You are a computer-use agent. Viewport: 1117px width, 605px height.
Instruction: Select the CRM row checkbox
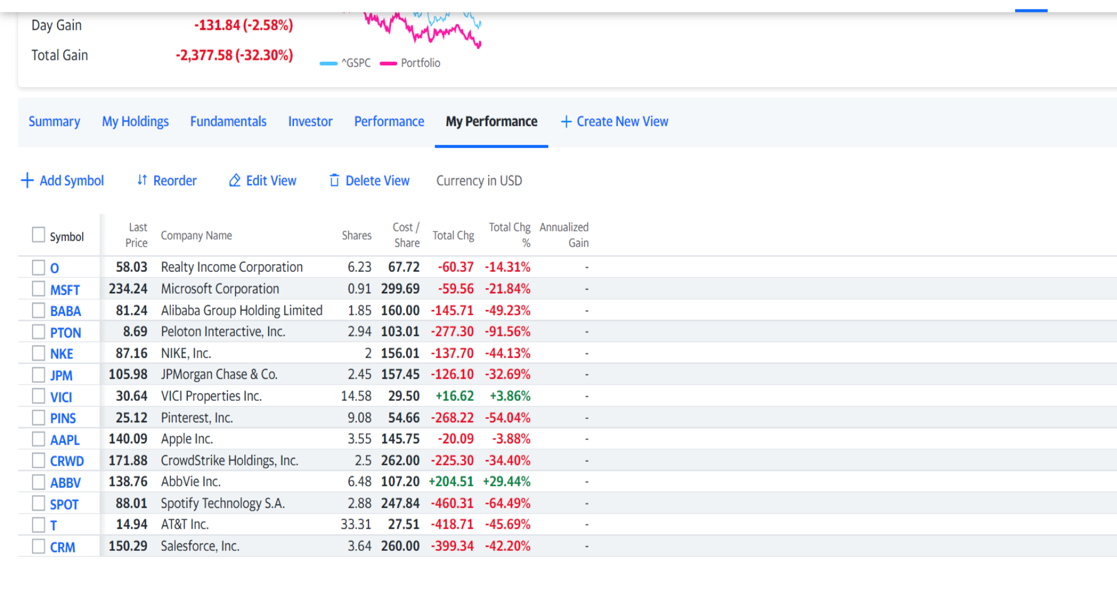[38, 546]
